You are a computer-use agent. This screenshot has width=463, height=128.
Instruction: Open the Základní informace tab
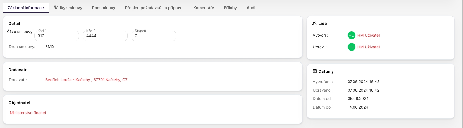pyautogui.click(x=26, y=8)
